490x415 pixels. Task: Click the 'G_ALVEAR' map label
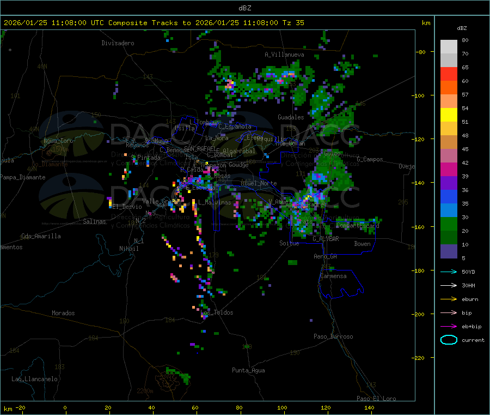tap(326, 239)
